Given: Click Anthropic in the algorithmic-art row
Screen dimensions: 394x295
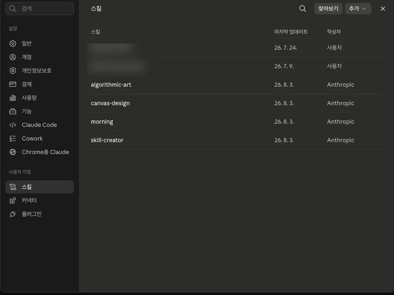Looking at the screenshot, I should [x=341, y=85].
